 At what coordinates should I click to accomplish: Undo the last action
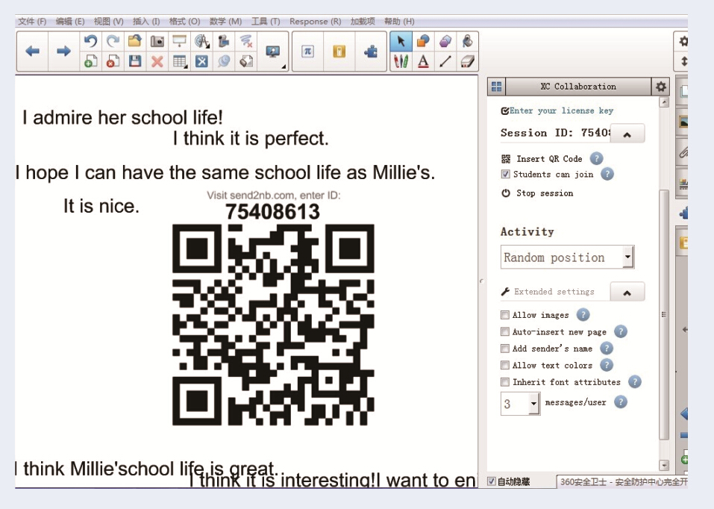90,41
